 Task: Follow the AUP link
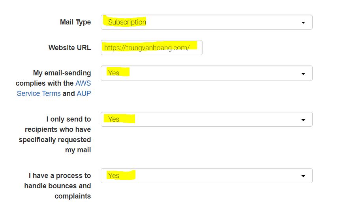(x=84, y=94)
